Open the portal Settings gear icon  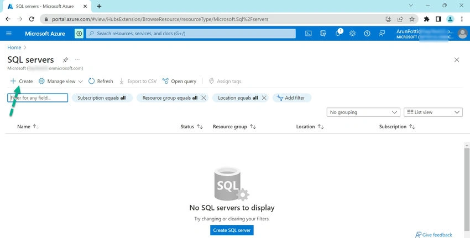click(353, 34)
